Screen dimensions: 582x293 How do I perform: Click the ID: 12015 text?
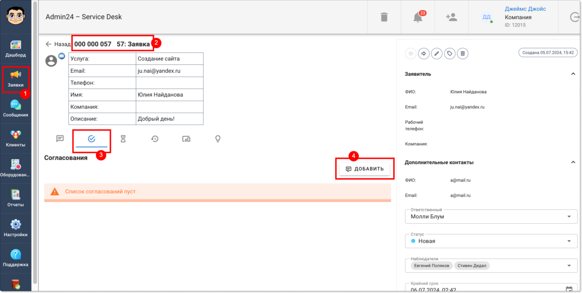515,25
